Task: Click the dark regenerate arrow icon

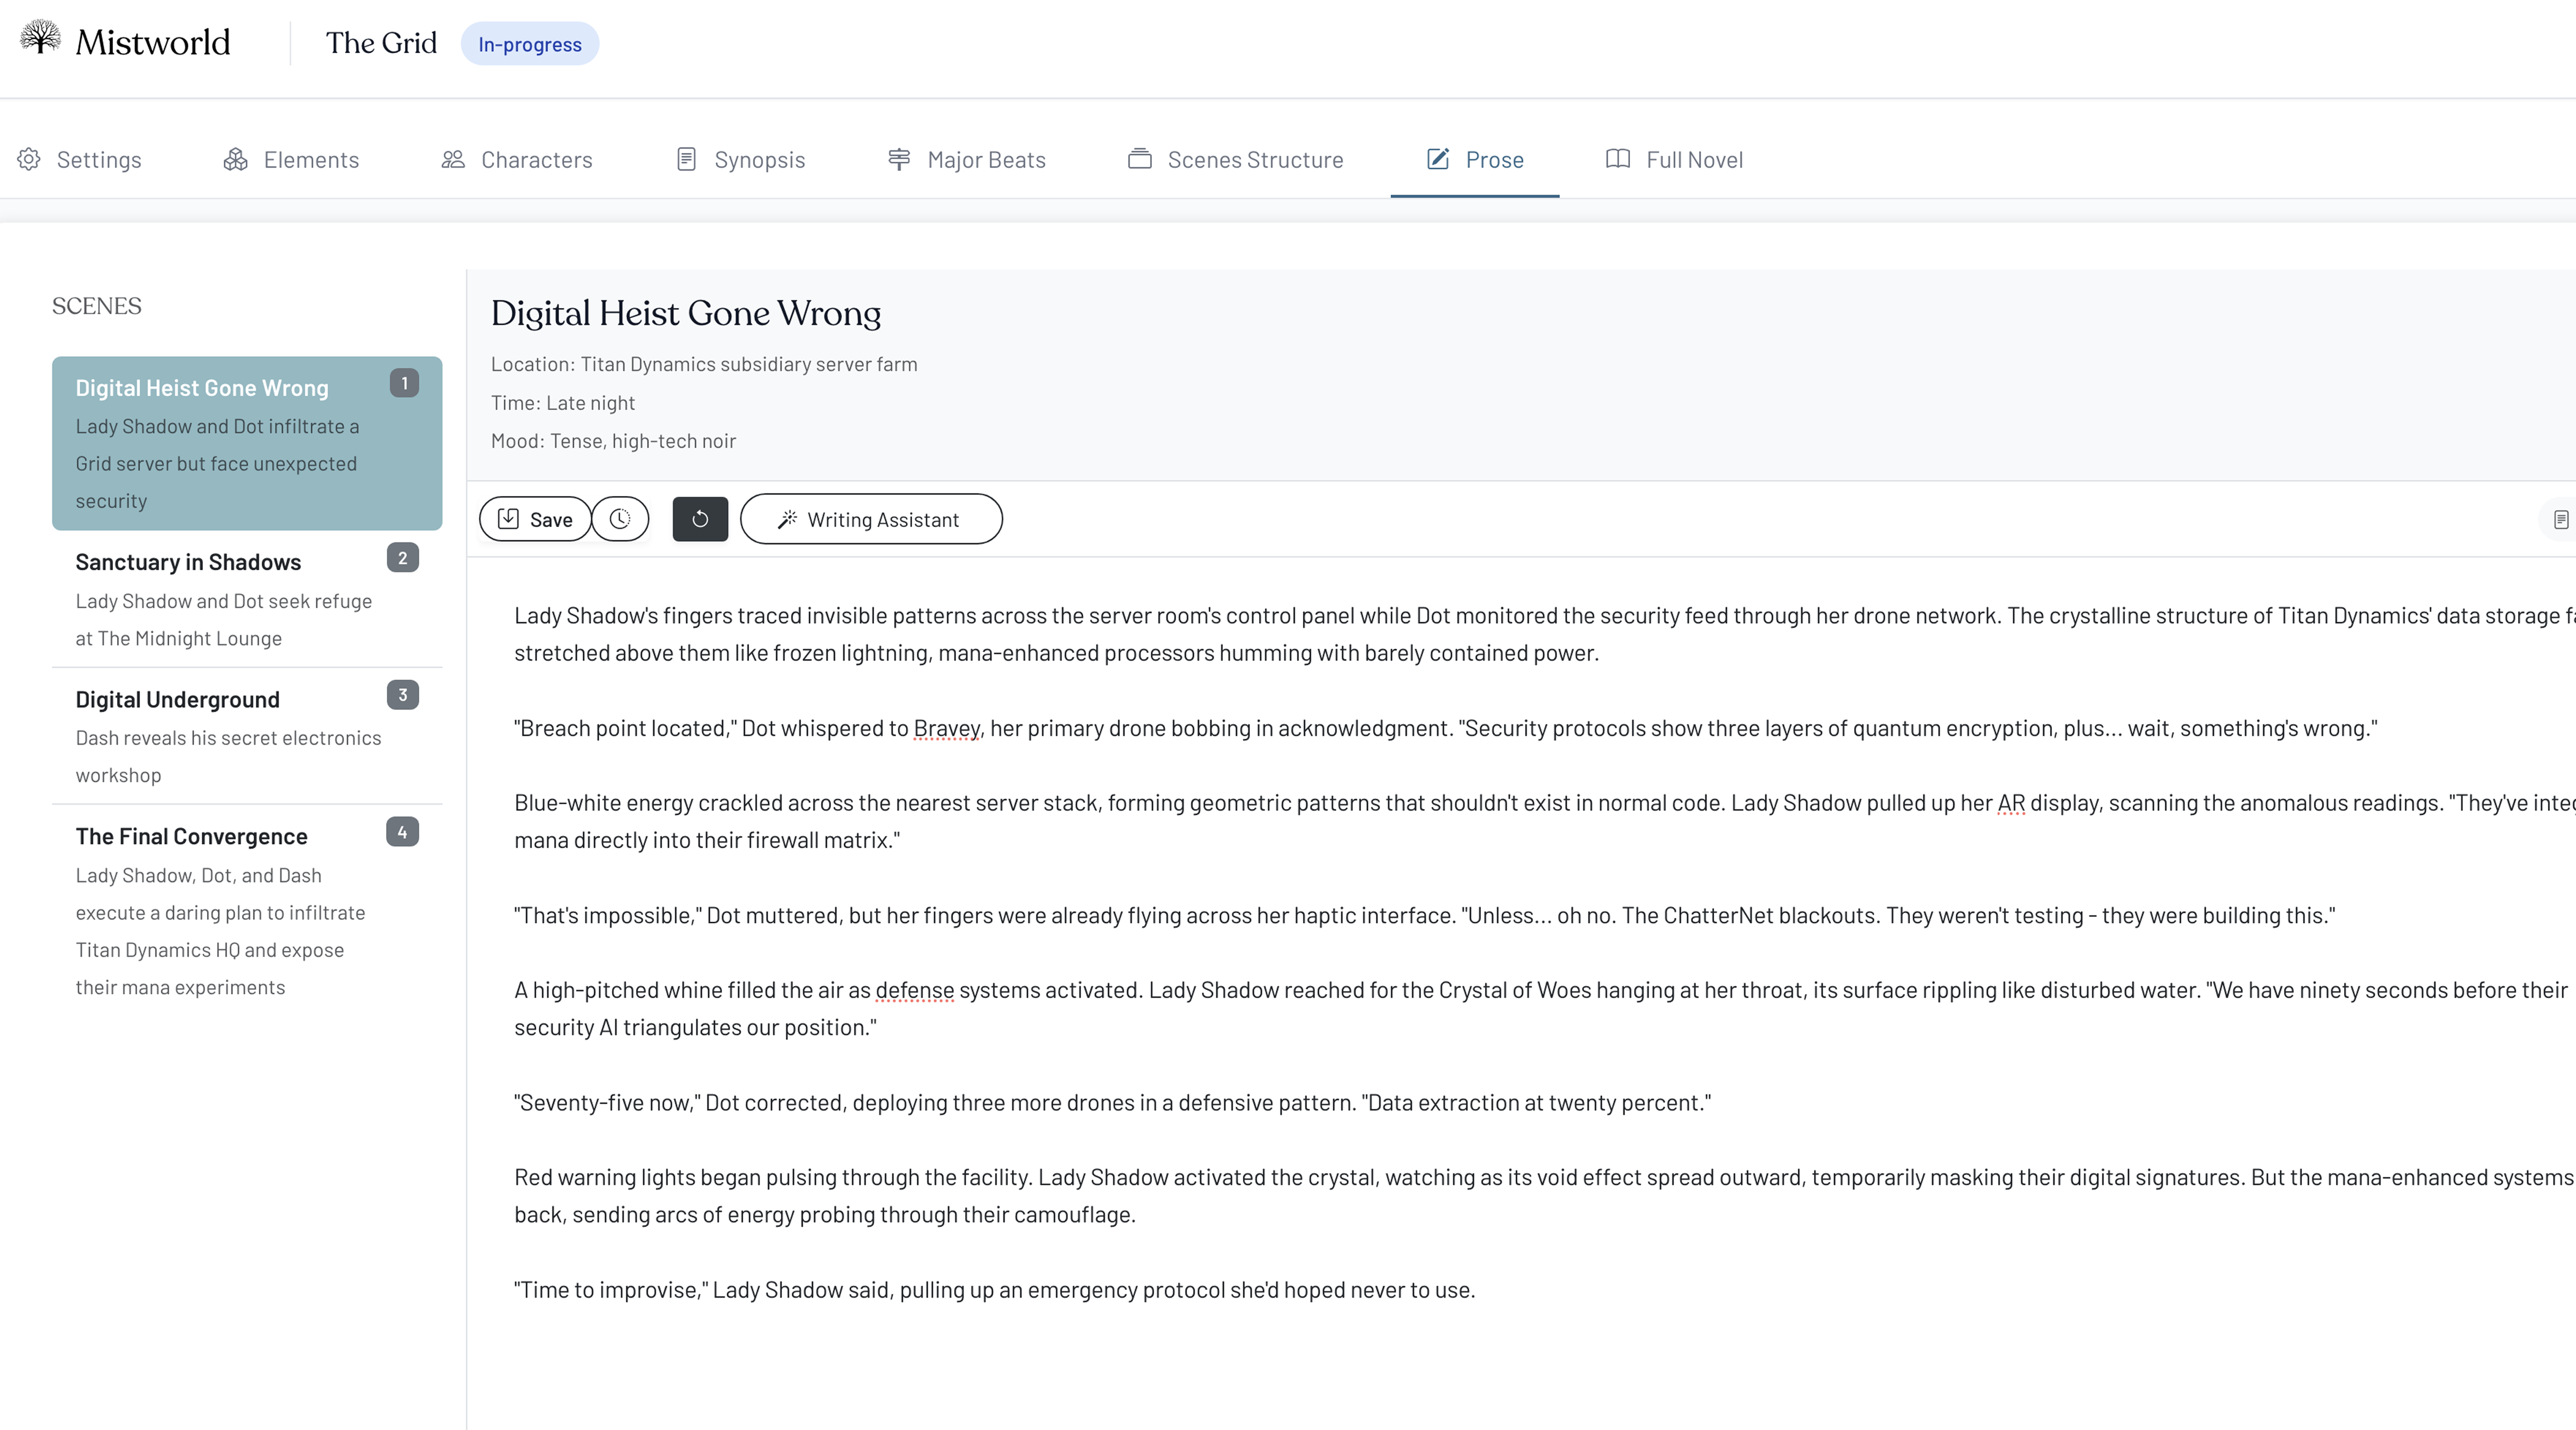Action: click(700, 519)
